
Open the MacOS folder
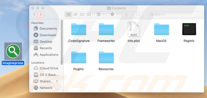point(161,29)
